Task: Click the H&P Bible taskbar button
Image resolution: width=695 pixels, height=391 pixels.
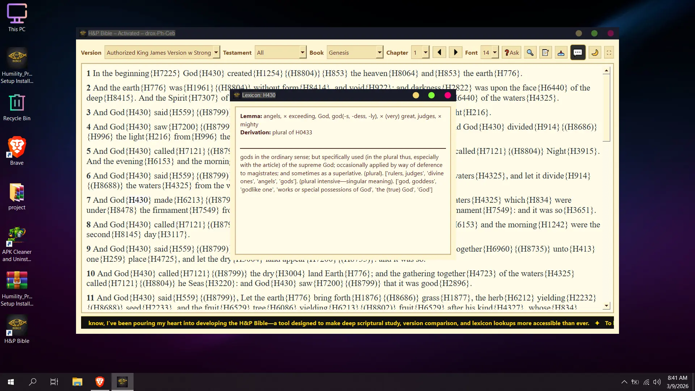Action: pos(122,382)
